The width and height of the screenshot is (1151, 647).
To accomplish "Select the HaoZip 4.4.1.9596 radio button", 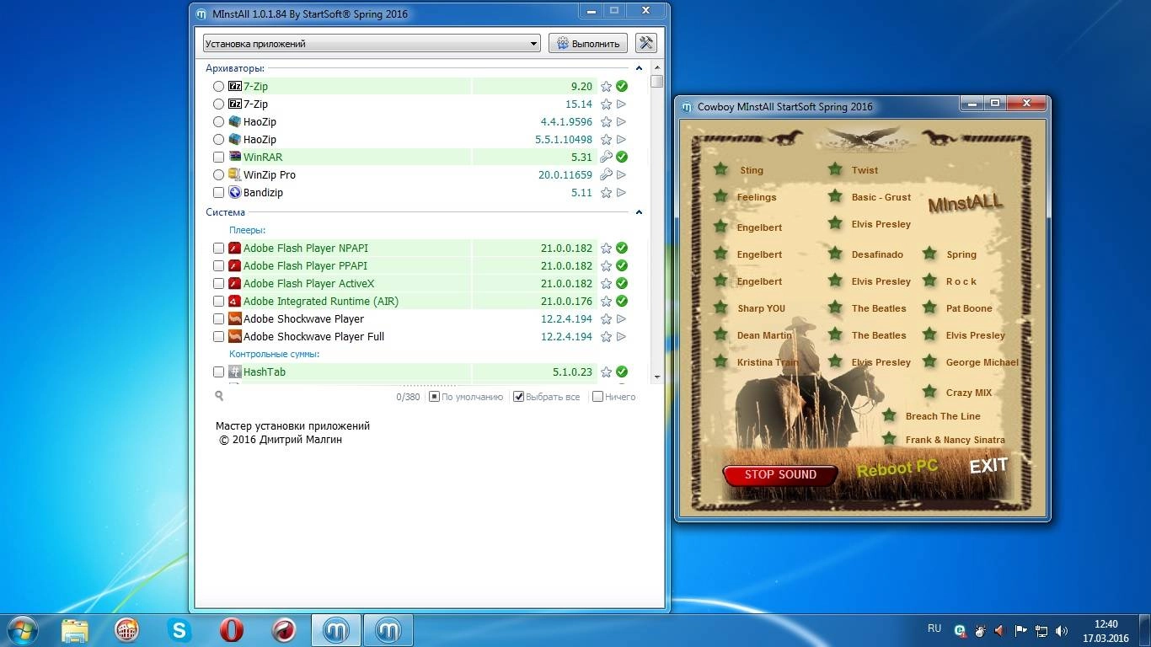I will [219, 121].
